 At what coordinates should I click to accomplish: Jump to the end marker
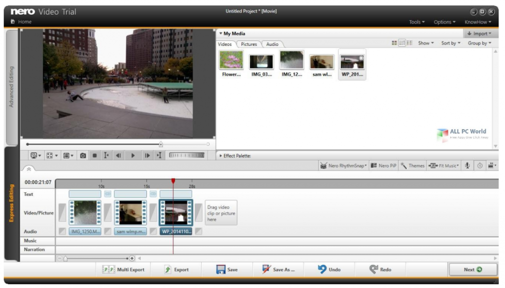click(159, 156)
